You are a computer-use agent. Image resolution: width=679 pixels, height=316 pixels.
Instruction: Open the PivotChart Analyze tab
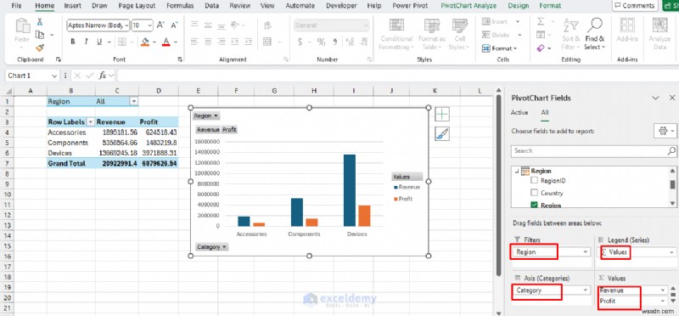pyautogui.click(x=469, y=6)
